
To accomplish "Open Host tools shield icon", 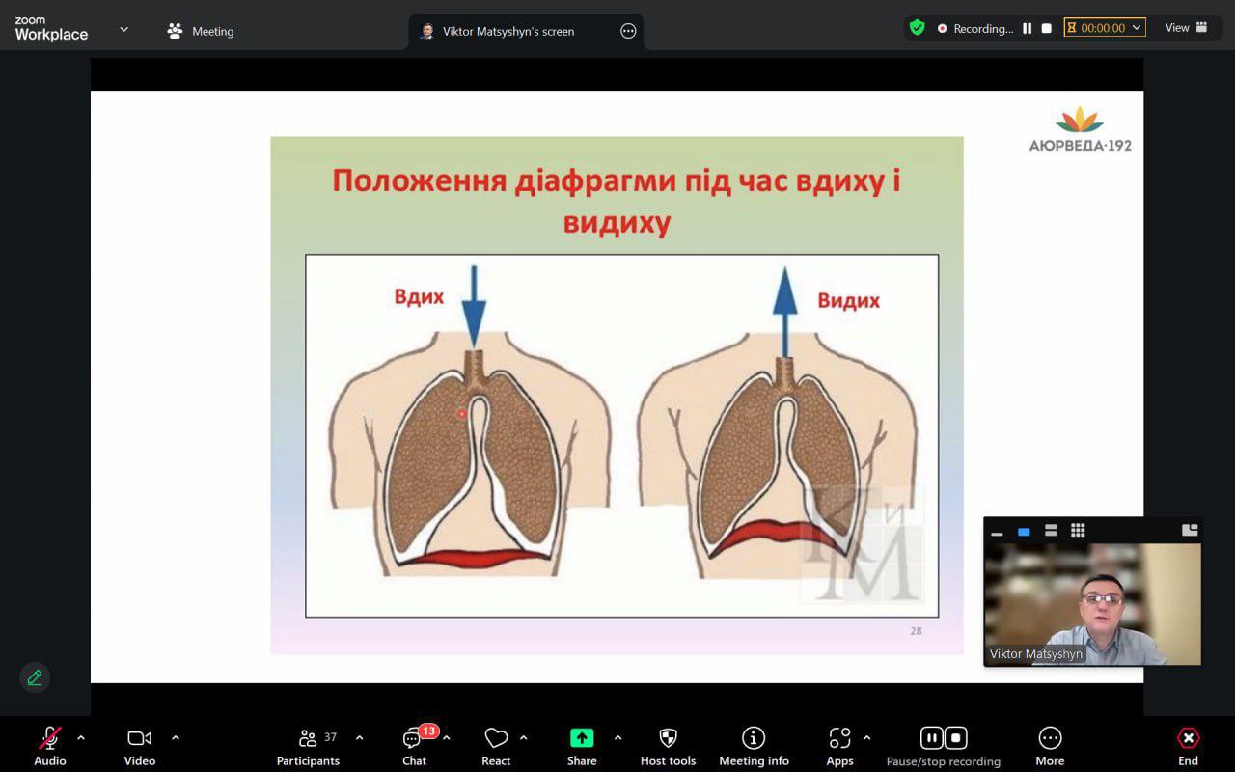I will coord(668,739).
